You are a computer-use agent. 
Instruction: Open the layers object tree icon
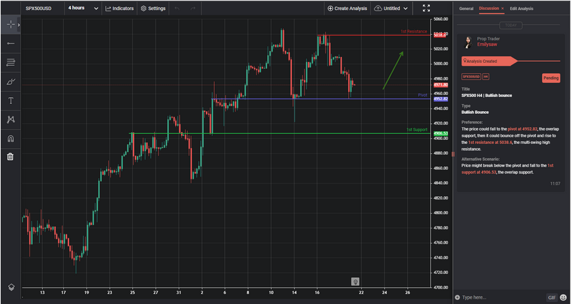click(11, 287)
